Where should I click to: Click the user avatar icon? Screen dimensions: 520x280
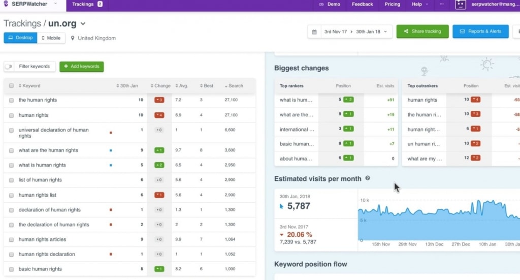click(x=460, y=4)
